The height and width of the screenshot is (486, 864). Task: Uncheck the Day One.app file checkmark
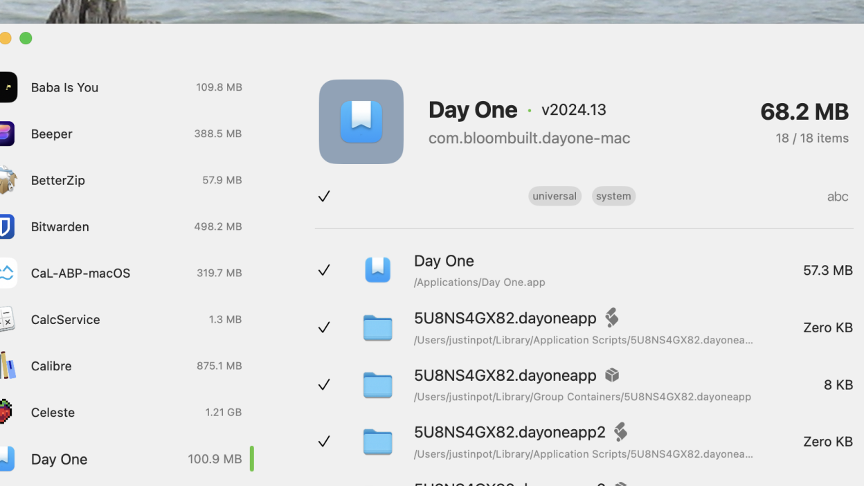click(x=324, y=270)
